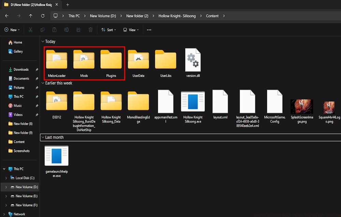This screenshot has width=341, height=217.
Task: Select Gallery in the sidebar
Action: [x=18, y=51]
